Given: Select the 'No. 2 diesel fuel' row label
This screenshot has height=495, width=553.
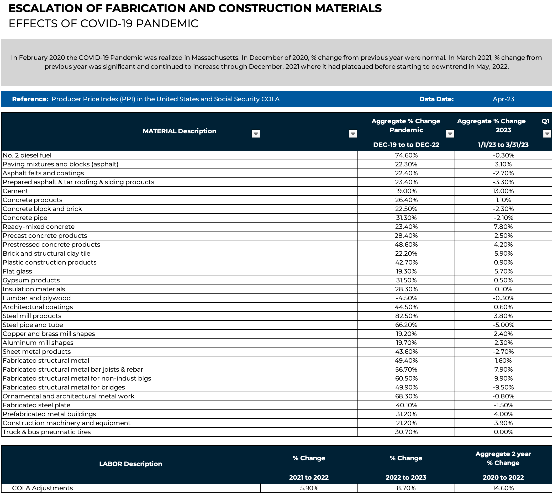Looking at the screenshot, I should (x=27, y=155).
